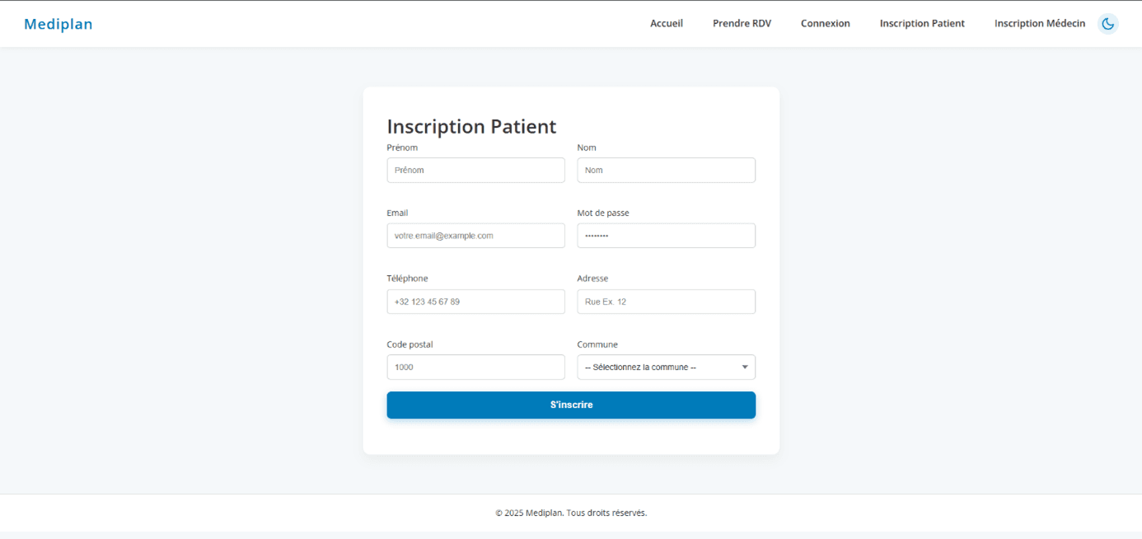Focus the Email field

click(475, 235)
